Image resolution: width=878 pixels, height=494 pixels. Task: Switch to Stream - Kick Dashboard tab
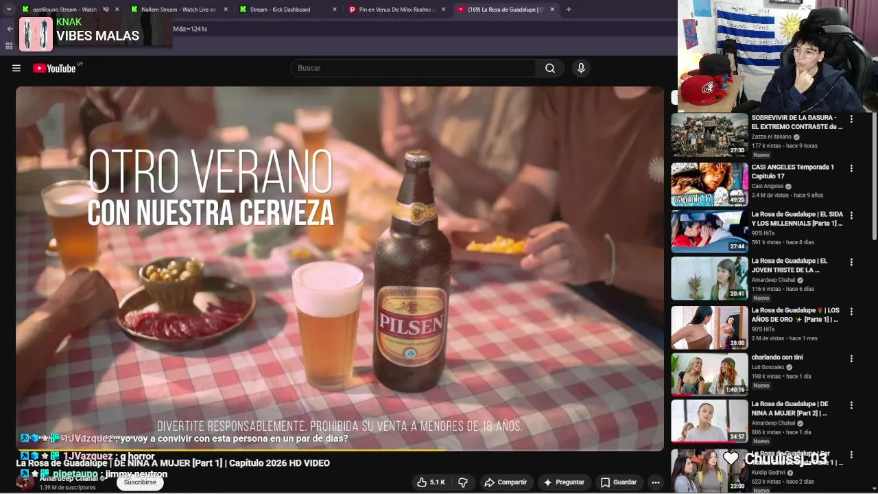click(280, 10)
